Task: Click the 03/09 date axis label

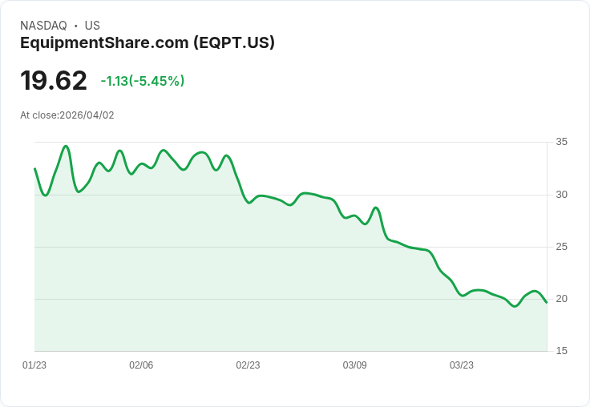Action: [x=354, y=365]
